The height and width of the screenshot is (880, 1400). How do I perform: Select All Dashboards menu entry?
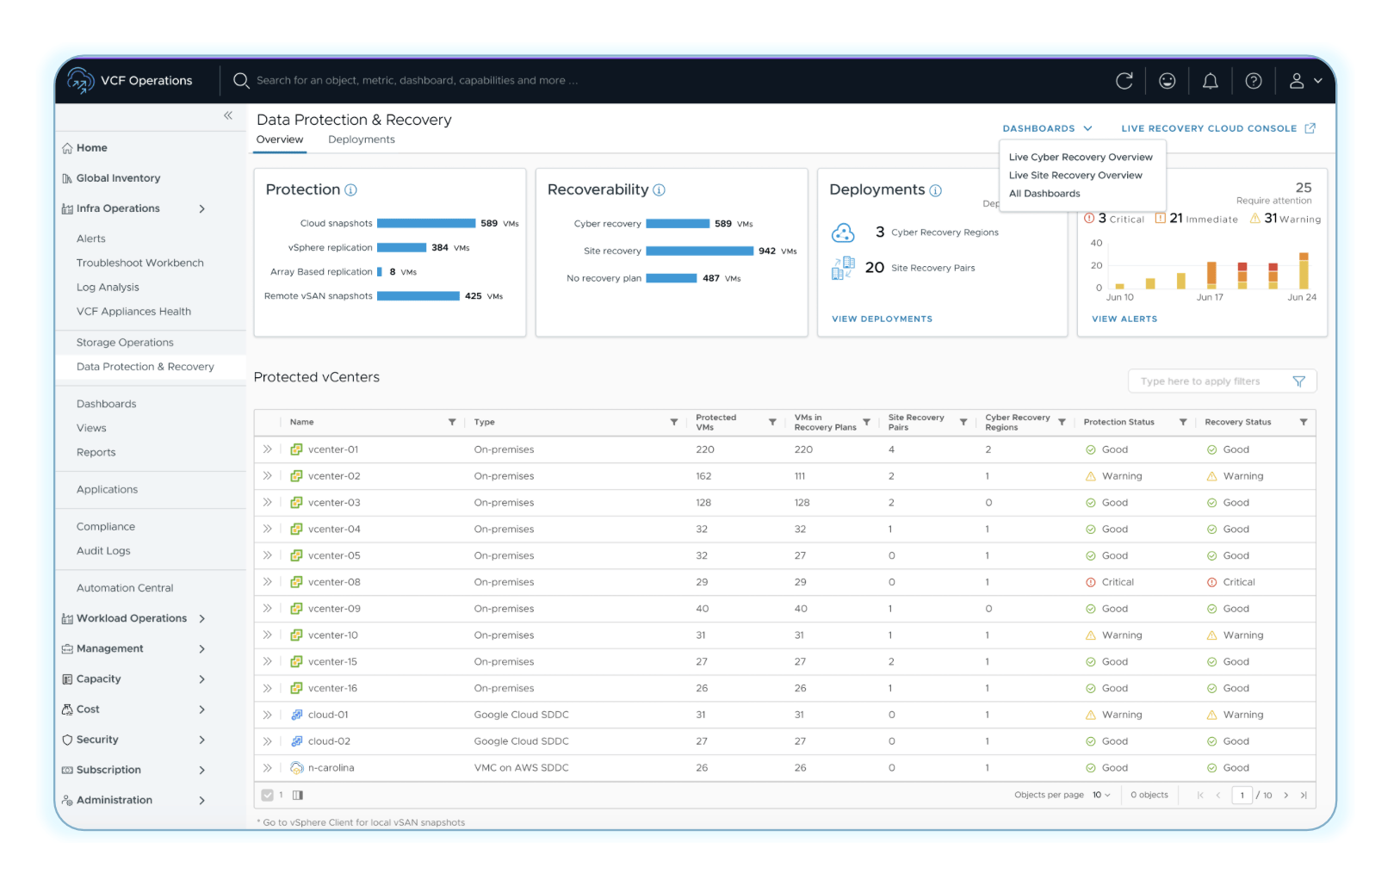pos(1044,194)
